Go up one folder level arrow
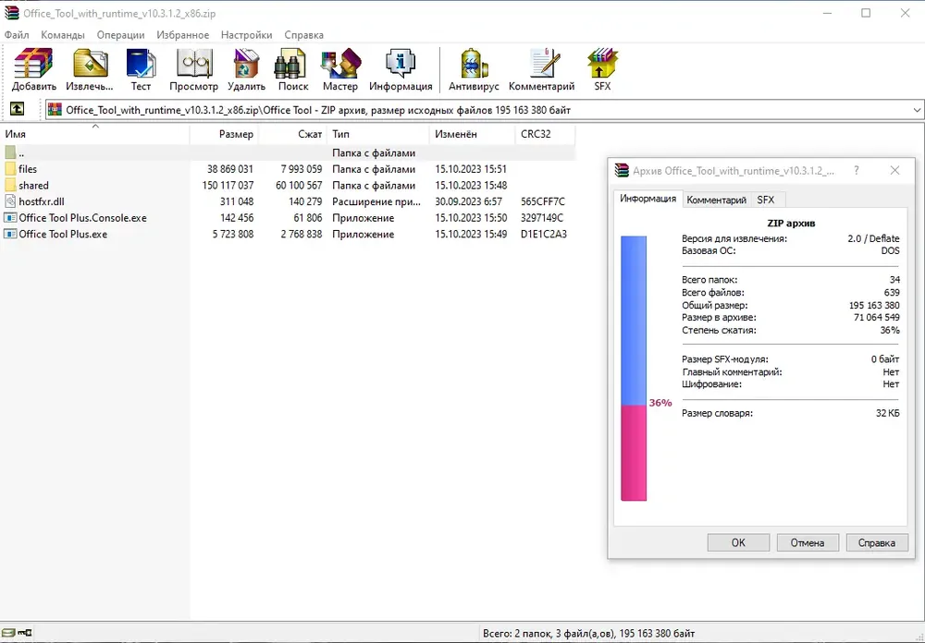This screenshot has height=643, width=925. tap(17, 109)
